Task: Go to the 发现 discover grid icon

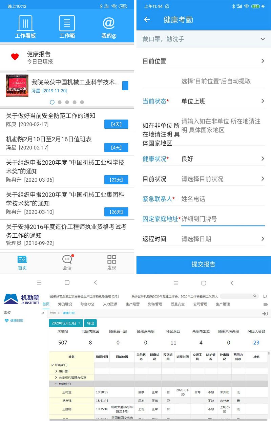Action: click(112, 260)
